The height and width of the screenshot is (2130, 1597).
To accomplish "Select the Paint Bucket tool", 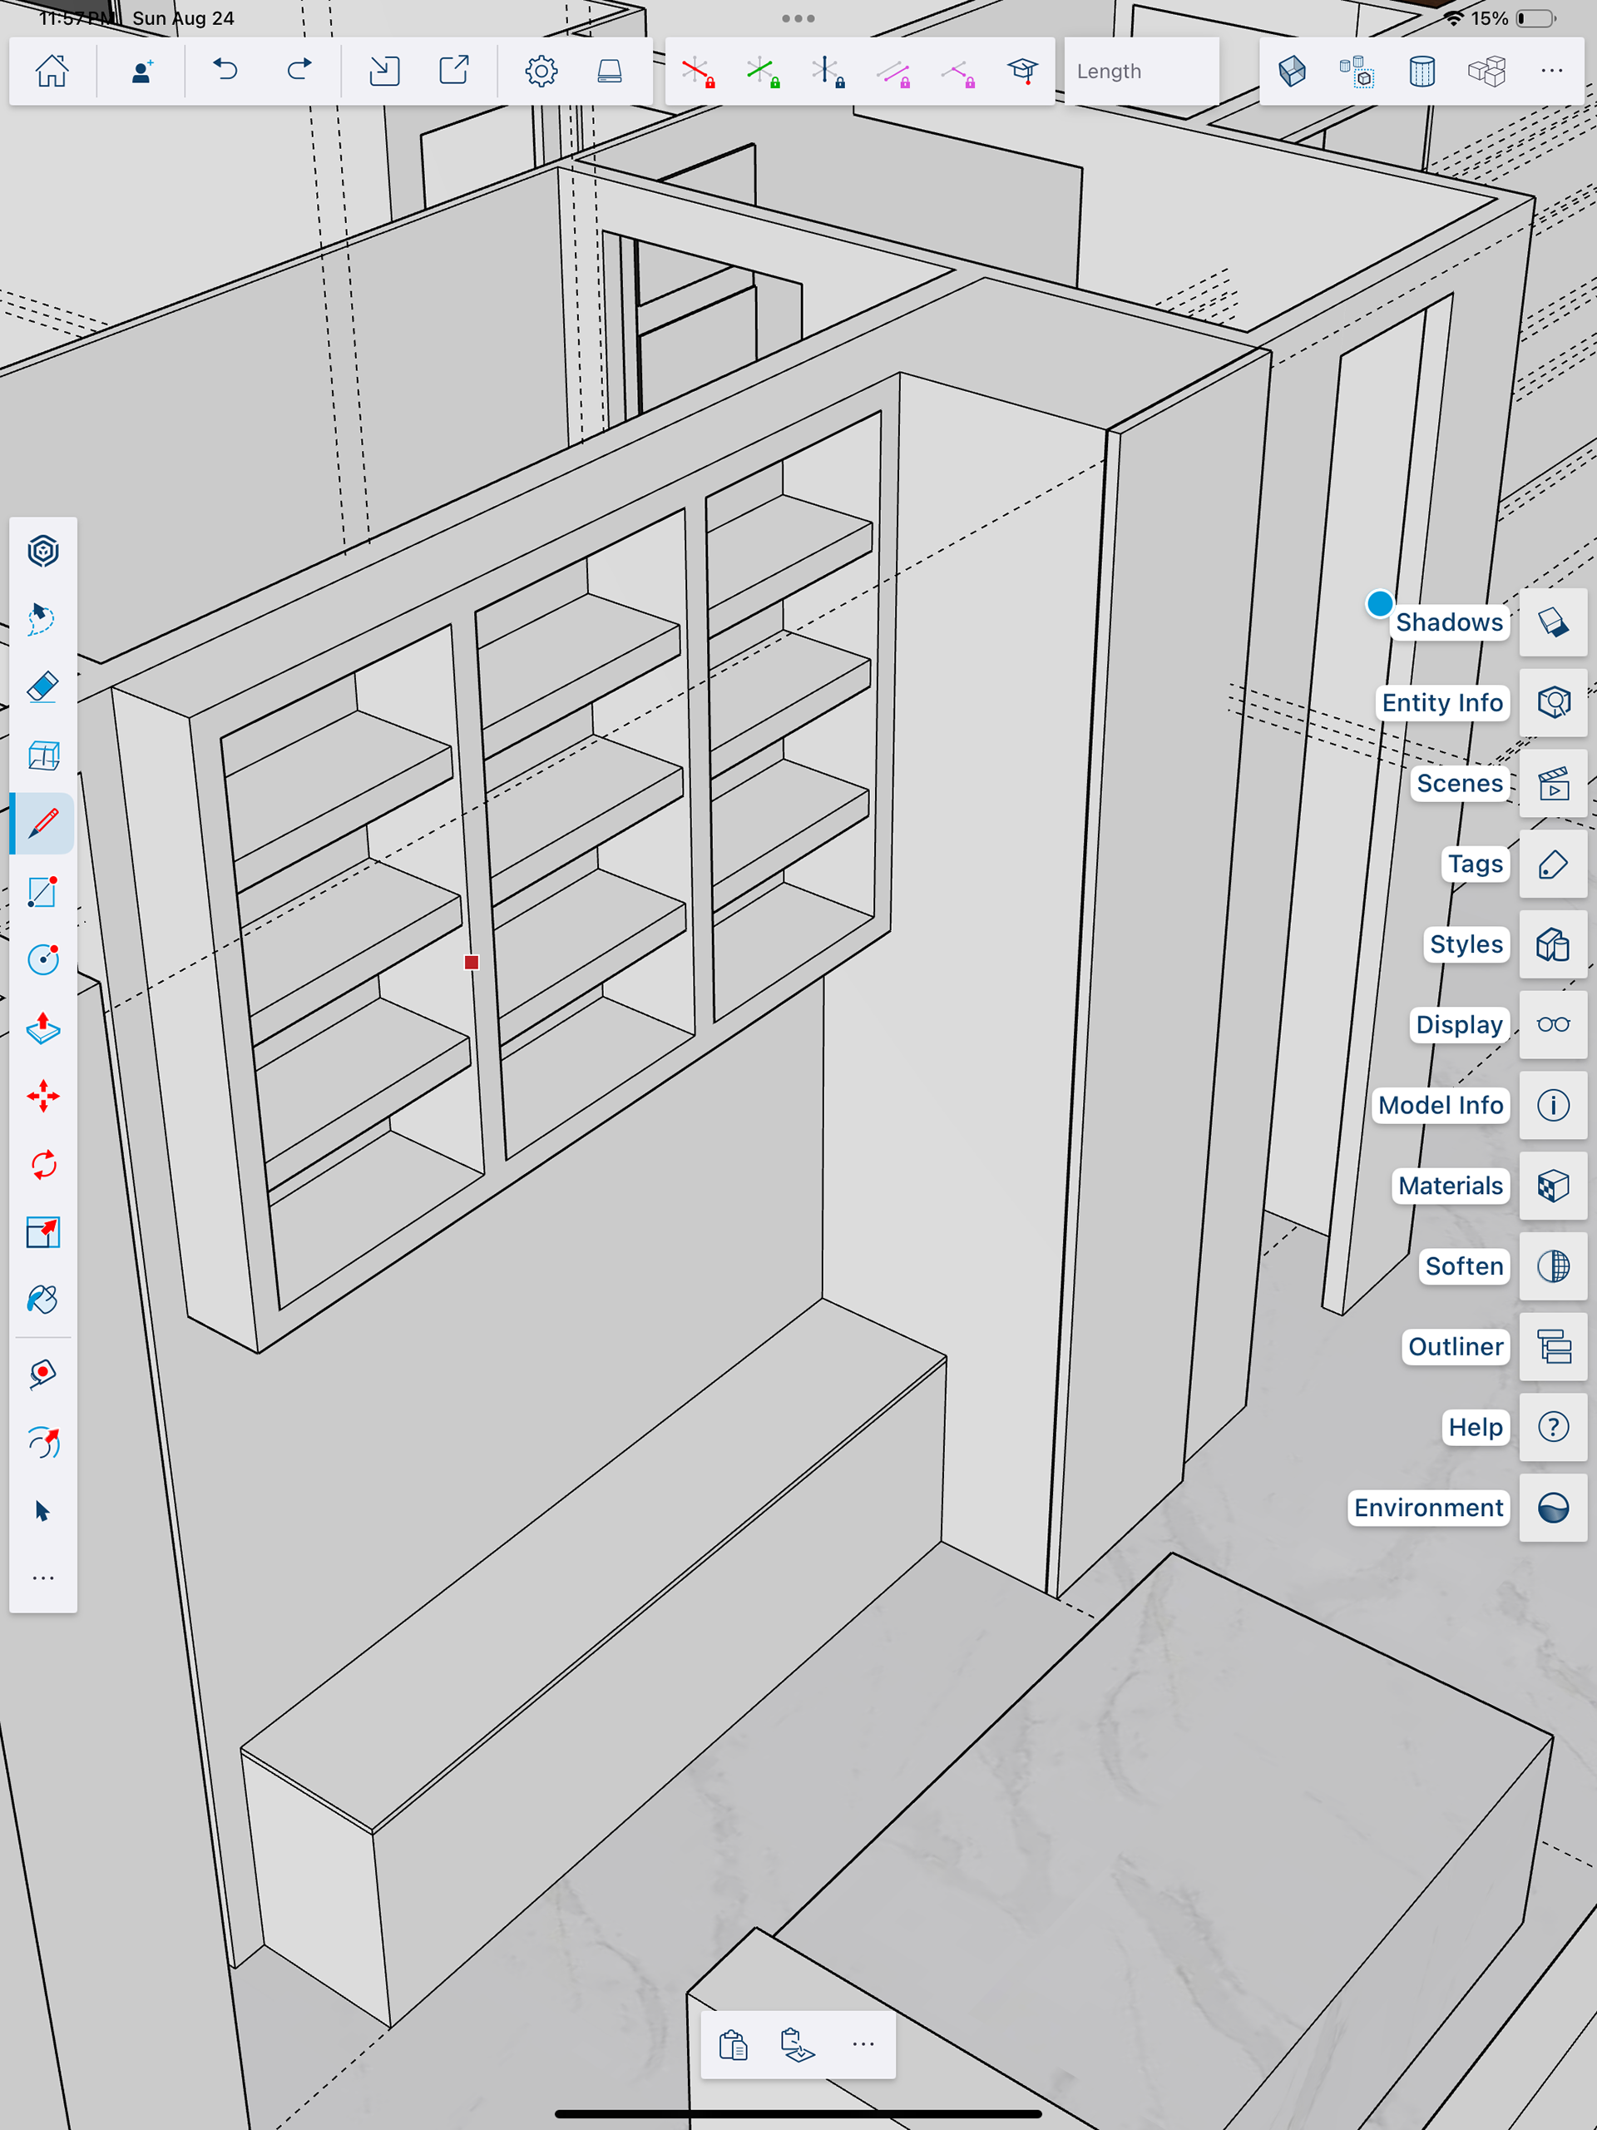I will click(x=42, y=1300).
